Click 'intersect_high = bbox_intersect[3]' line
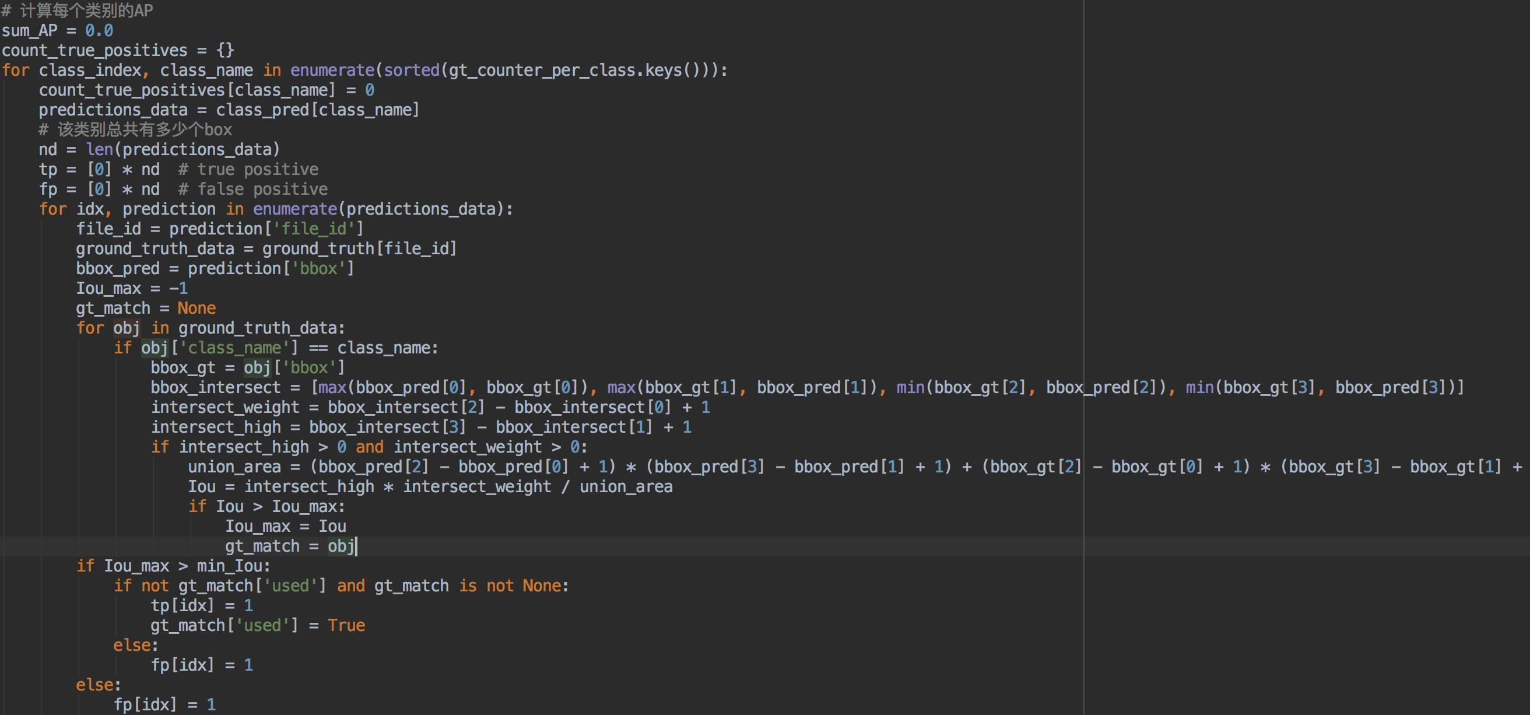The width and height of the screenshot is (1530, 715). (x=421, y=427)
